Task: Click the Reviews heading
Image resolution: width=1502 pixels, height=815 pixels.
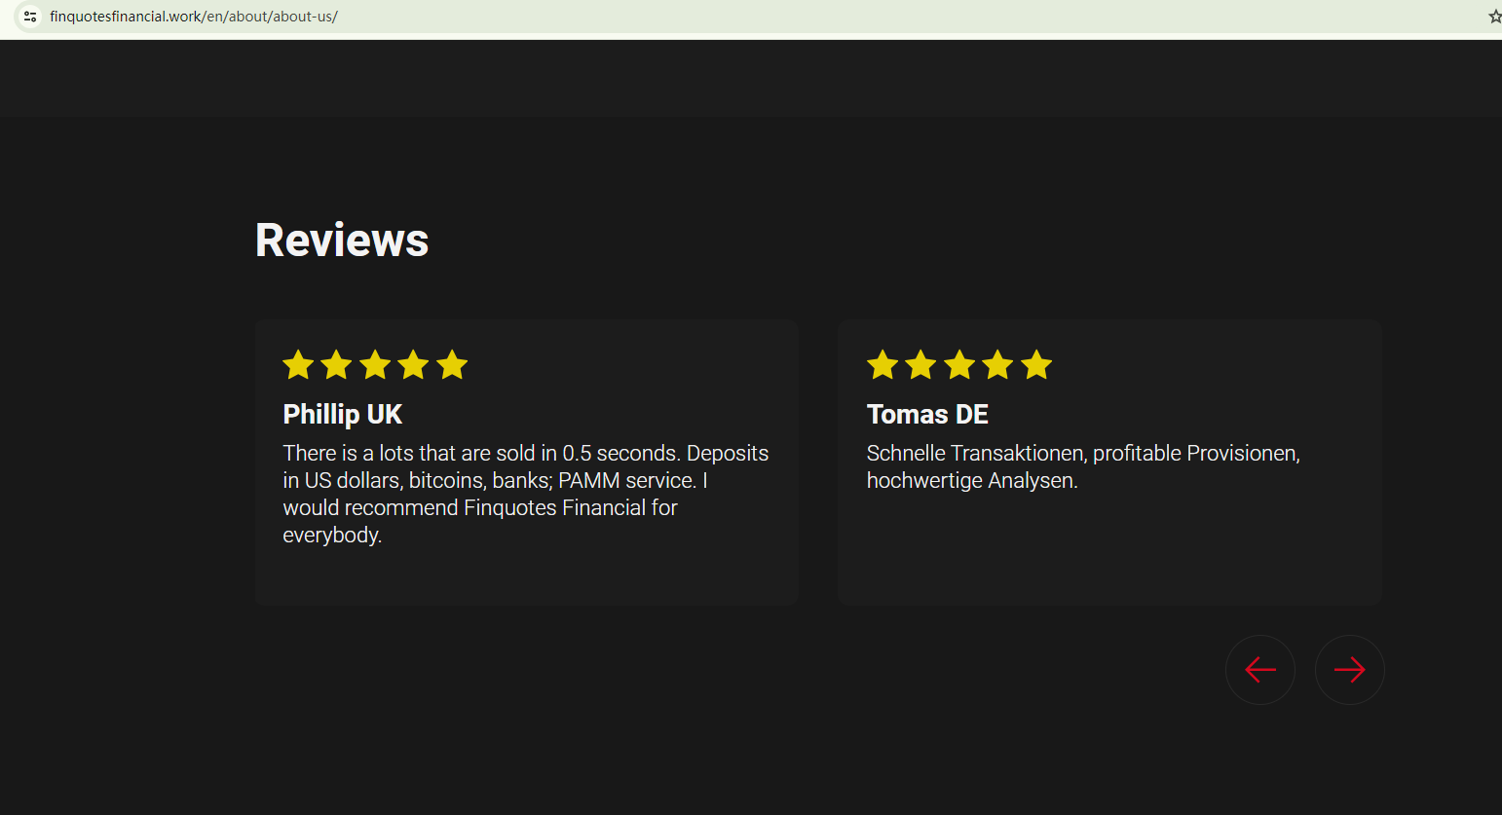Action: [342, 241]
